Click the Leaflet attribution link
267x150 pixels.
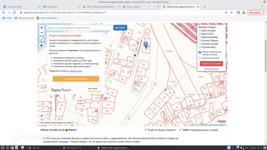tap(192, 125)
